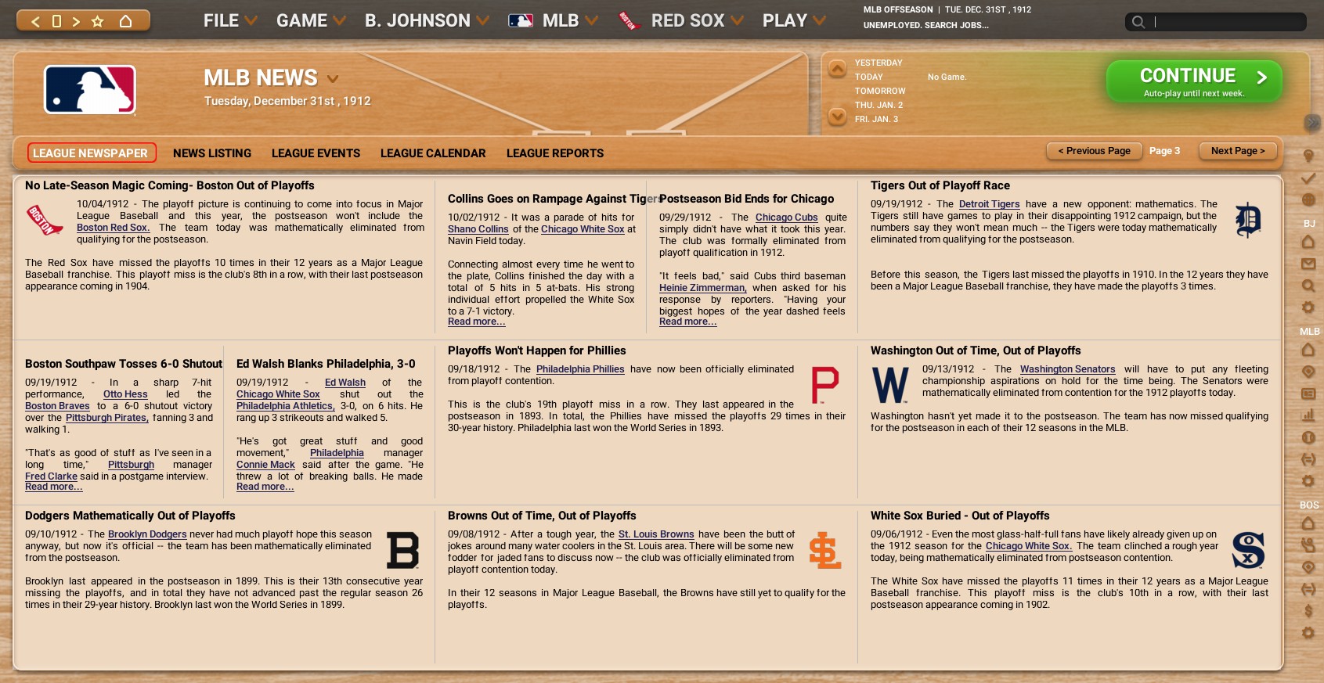Go to Next Page of newspaper
The width and height of the screenshot is (1324, 683).
(1238, 151)
